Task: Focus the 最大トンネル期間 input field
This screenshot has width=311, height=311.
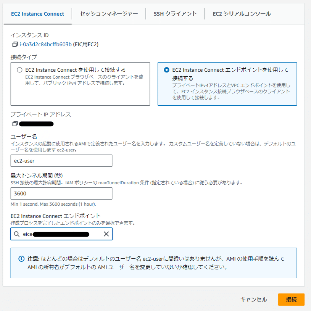Action: click(x=61, y=193)
